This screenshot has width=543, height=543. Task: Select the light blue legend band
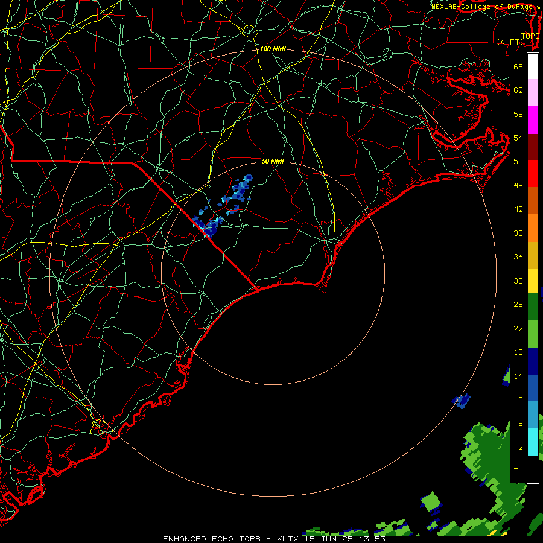pos(533,415)
